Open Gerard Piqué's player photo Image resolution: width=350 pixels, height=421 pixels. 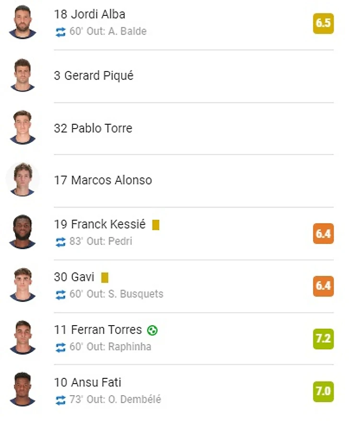click(x=23, y=75)
